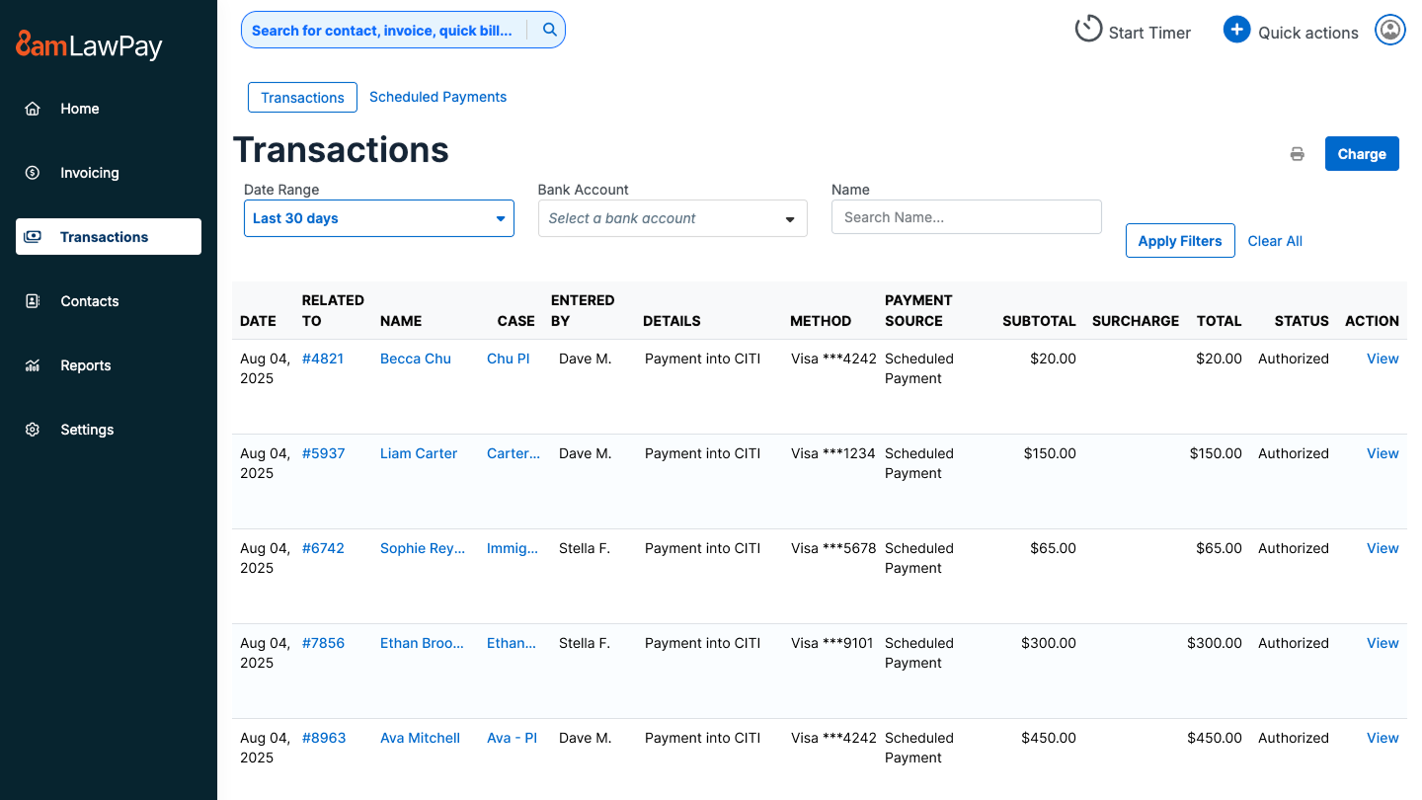This screenshot has width=1422, height=800.
Task: Print the transactions list
Action: click(1297, 153)
